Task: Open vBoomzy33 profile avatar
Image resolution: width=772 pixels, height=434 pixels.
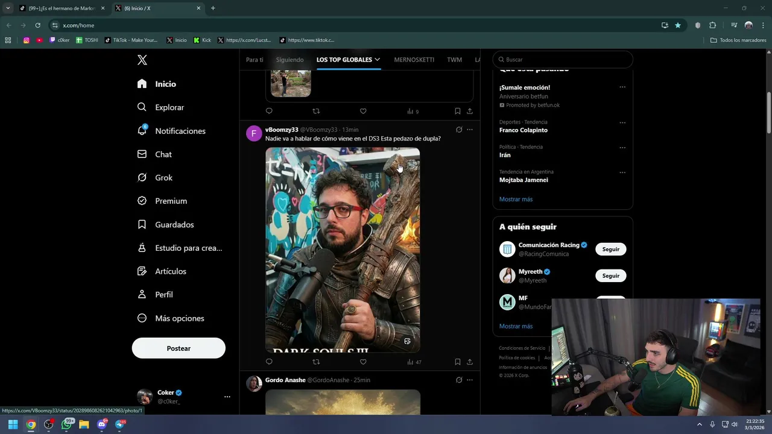Action: point(254,133)
